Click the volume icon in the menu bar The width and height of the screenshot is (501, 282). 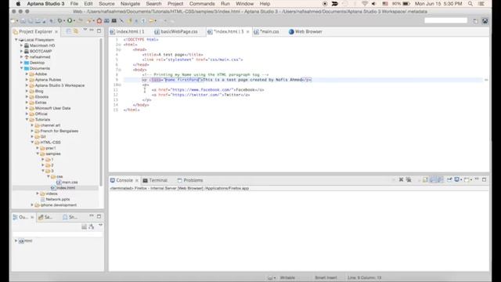(x=374, y=4)
